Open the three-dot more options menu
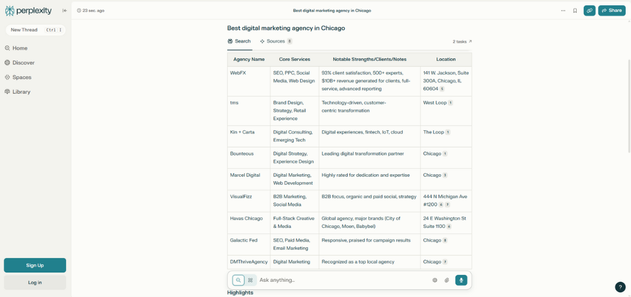The height and width of the screenshot is (297, 631). (x=563, y=11)
